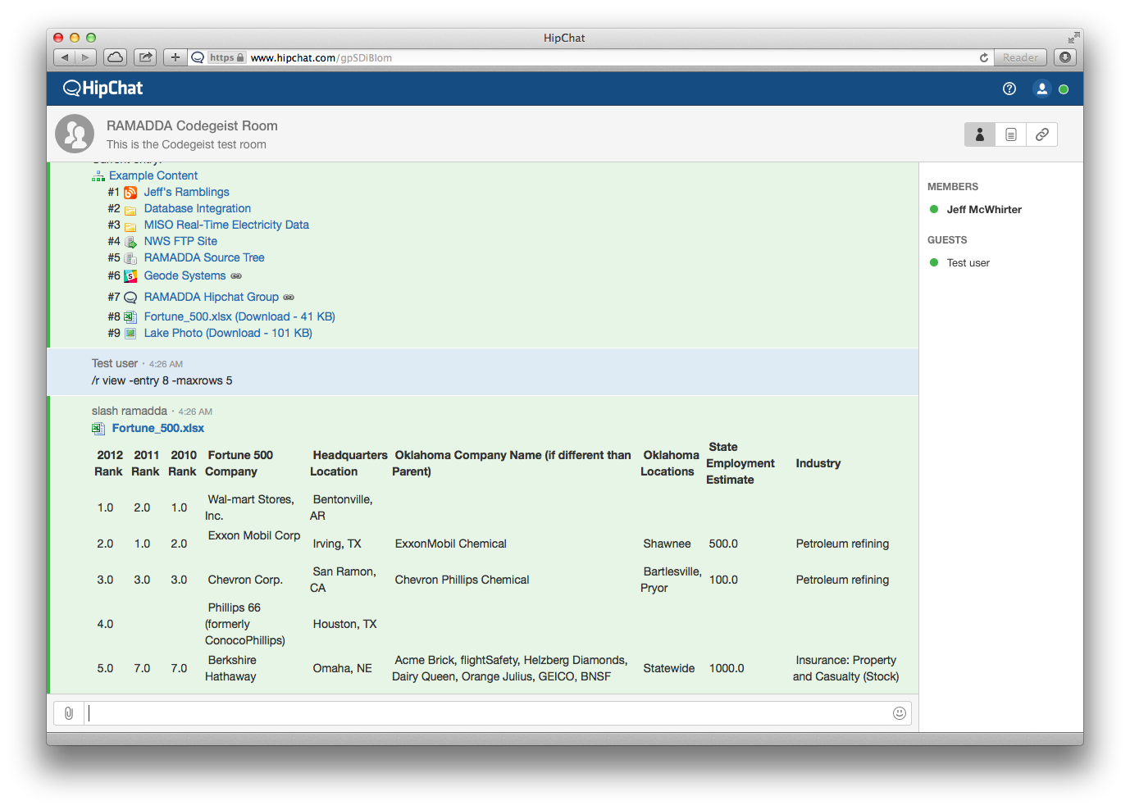Click the HipChat logo
Screen dimensions: 1130x810
[103, 89]
